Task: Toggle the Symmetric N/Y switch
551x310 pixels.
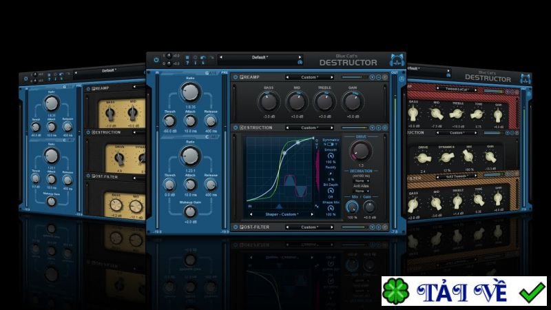Action: click(331, 144)
